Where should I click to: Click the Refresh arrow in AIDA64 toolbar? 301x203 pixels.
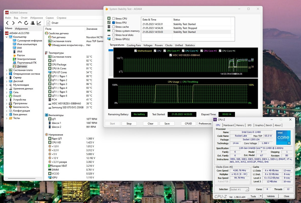coord(26,23)
